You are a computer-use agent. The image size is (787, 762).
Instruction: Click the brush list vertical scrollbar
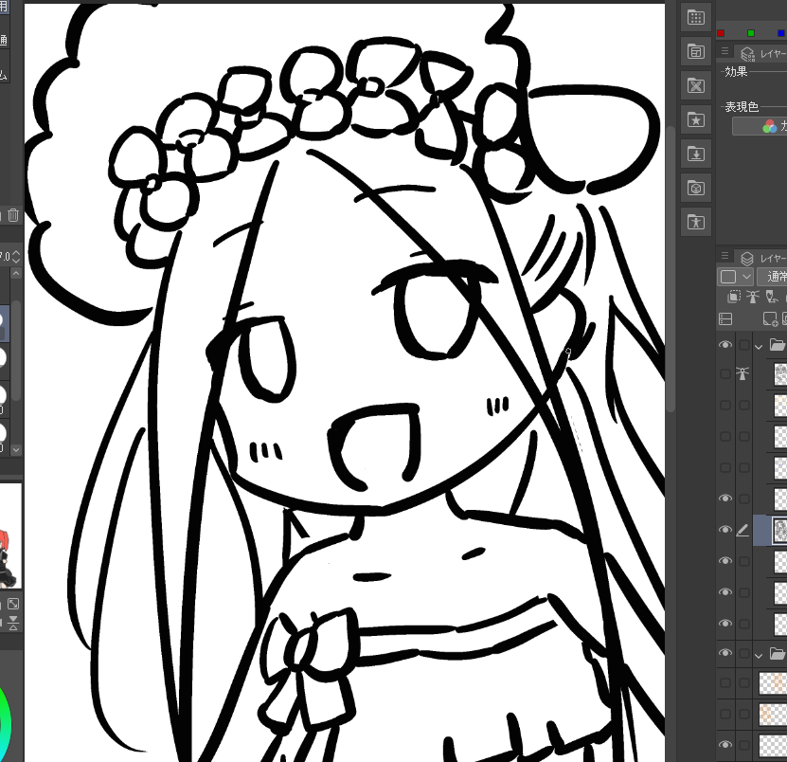point(16,350)
